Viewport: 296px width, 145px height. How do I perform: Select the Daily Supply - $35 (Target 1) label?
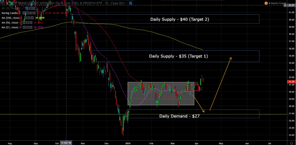pyautogui.click(x=178, y=56)
